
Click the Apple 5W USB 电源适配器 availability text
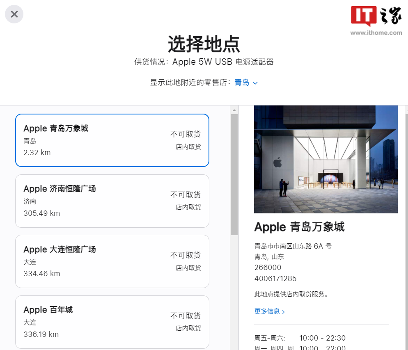click(204, 62)
